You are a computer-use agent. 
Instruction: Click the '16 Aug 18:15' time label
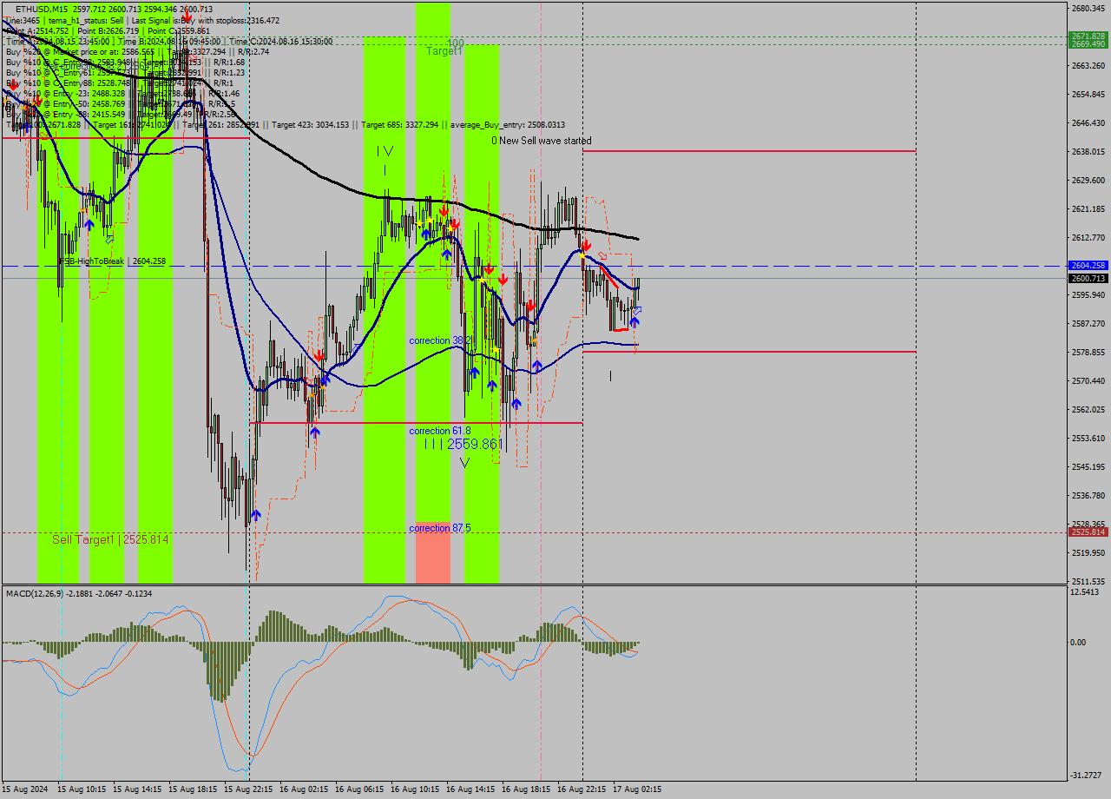pyautogui.click(x=527, y=789)
